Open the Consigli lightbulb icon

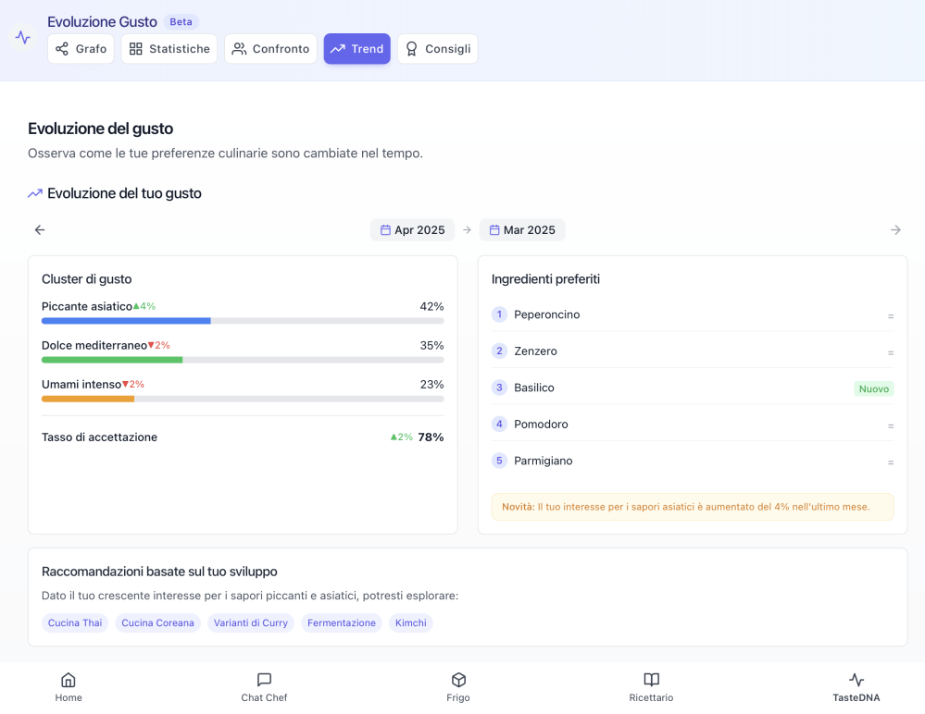click(x=411, y=48)
